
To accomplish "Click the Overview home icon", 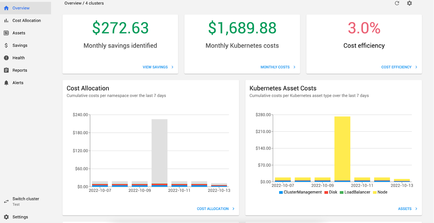I will coord(6,8).
